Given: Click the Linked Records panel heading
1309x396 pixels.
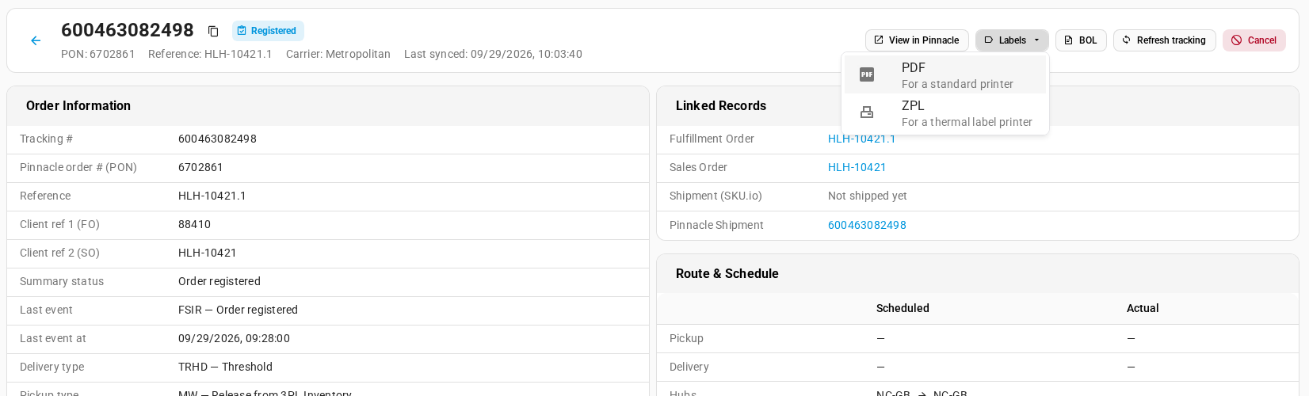Looking at the screenshot, I should (x=721, y=106).
